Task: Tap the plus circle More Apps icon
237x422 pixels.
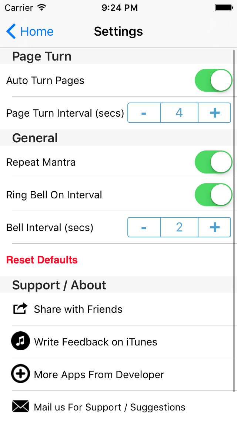Action: pos(20,374)
